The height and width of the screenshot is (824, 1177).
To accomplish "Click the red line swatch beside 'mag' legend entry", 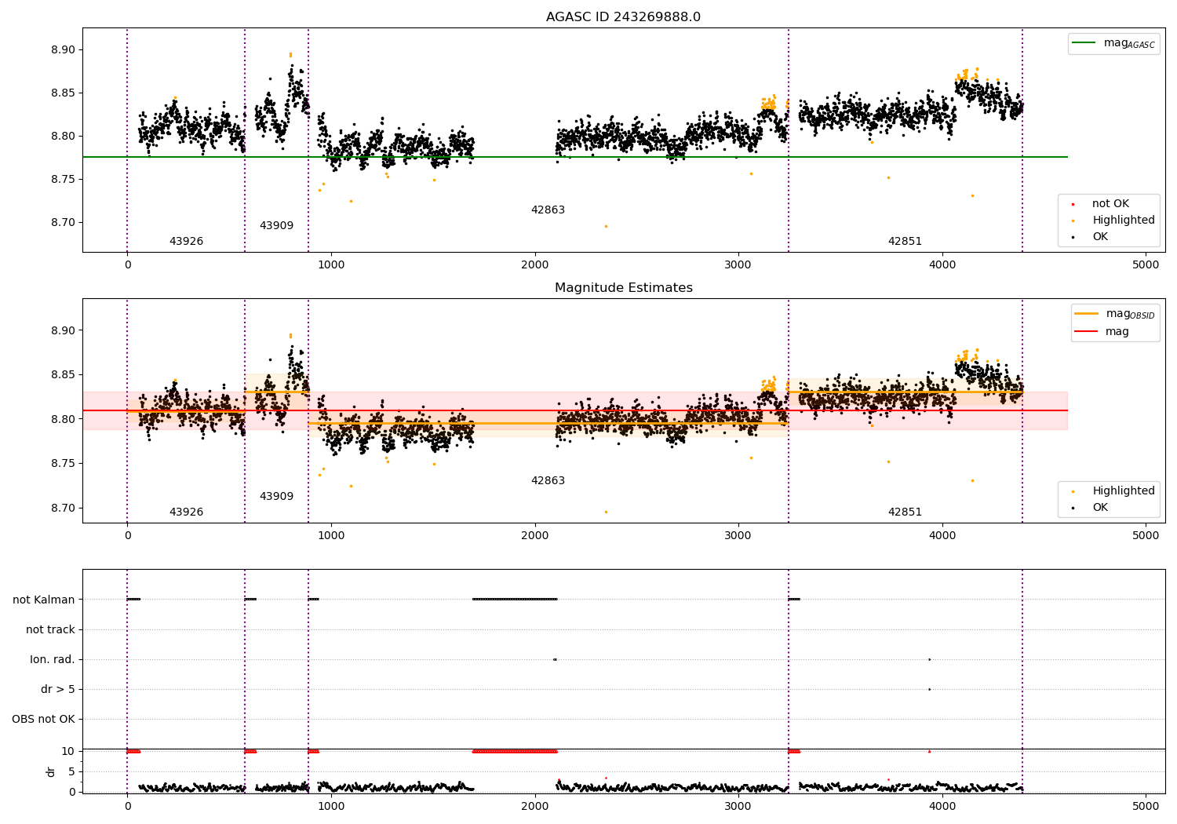I will 1087,332.
